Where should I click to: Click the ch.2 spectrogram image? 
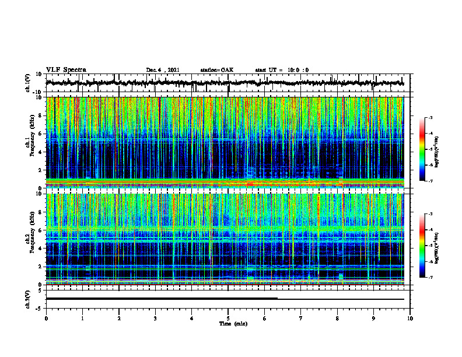(225, 239)
